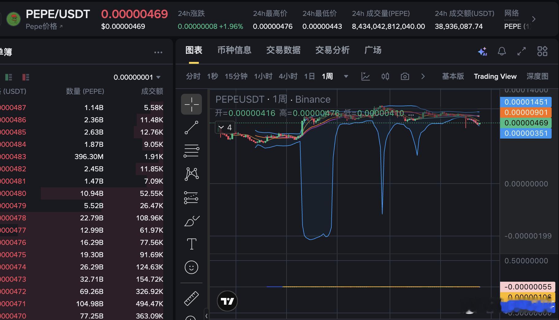Switch chart to 基本版 mode
559x320 pixels.
coord(453,76)
